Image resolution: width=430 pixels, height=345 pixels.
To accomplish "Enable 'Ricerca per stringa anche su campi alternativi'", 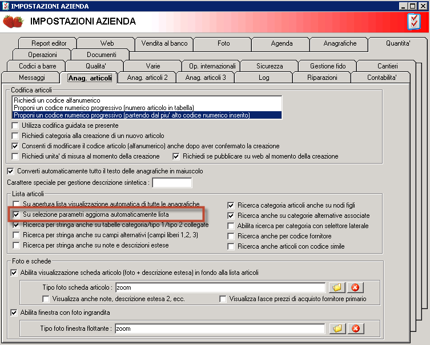I will (x=17, y=235).
